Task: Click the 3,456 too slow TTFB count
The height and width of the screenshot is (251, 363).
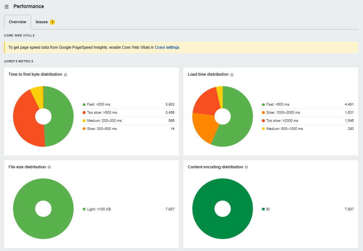Action: pos(170,113)
